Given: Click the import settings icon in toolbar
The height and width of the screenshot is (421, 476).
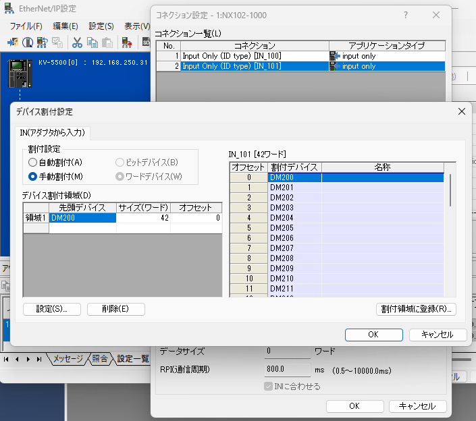Looking at the screenshot, I should coord(12,43).
